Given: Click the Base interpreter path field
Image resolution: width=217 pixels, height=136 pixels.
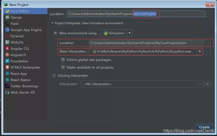Looking at the screenshot, I should [143, 51].
